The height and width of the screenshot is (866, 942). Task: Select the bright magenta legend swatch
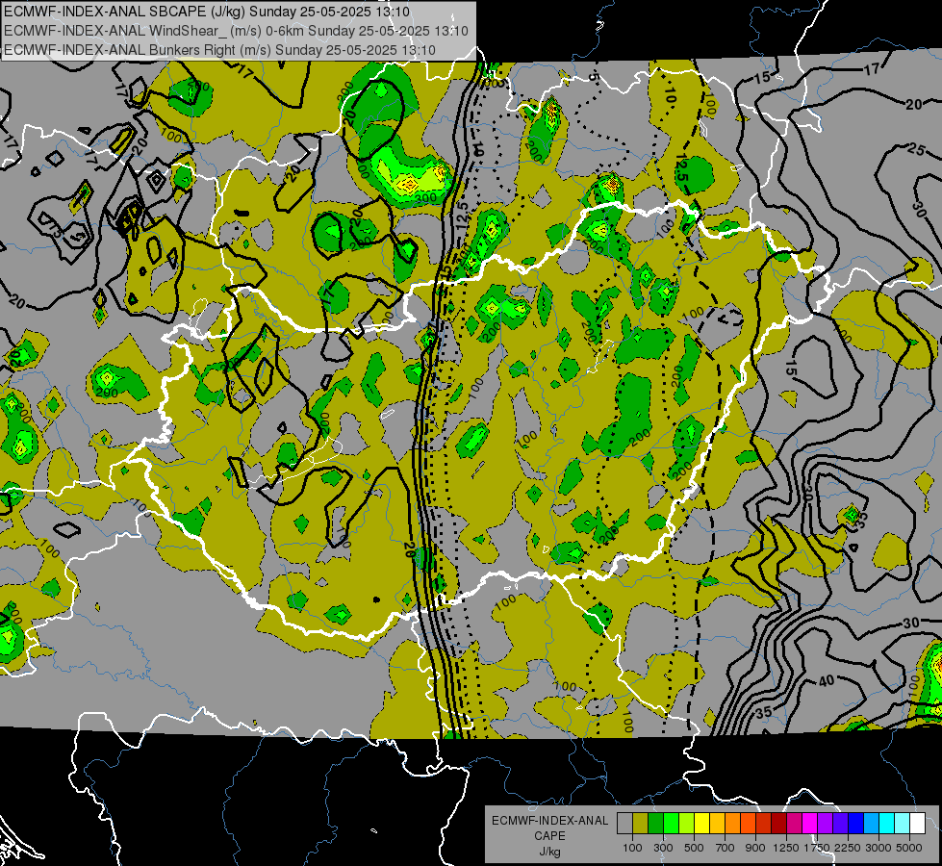810,824
